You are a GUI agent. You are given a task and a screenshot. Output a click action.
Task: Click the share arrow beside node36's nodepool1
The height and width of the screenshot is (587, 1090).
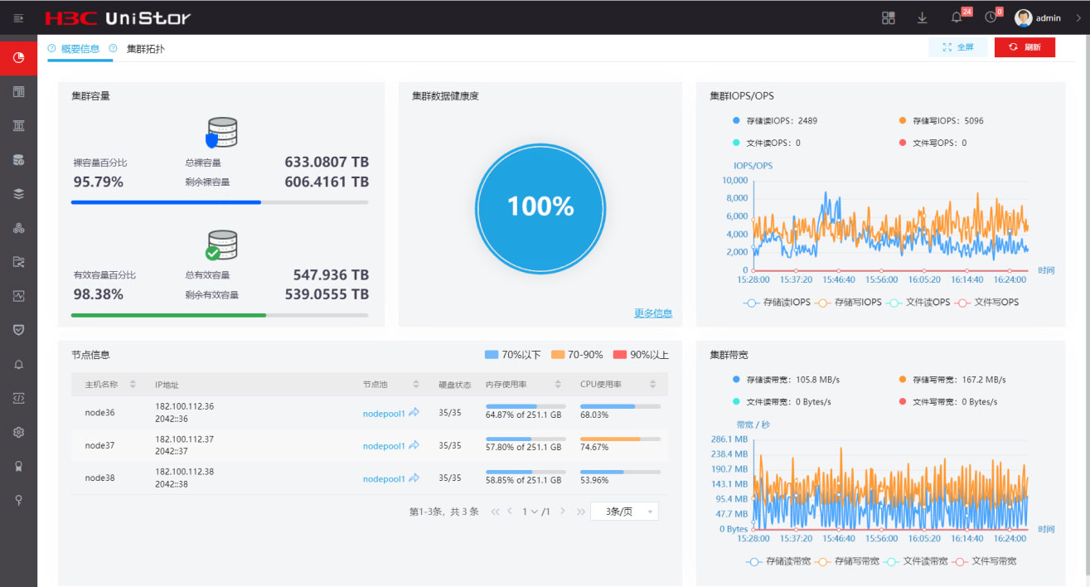414,412
